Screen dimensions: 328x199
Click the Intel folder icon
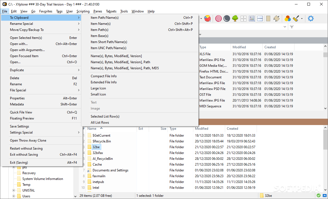pos(90,187)
